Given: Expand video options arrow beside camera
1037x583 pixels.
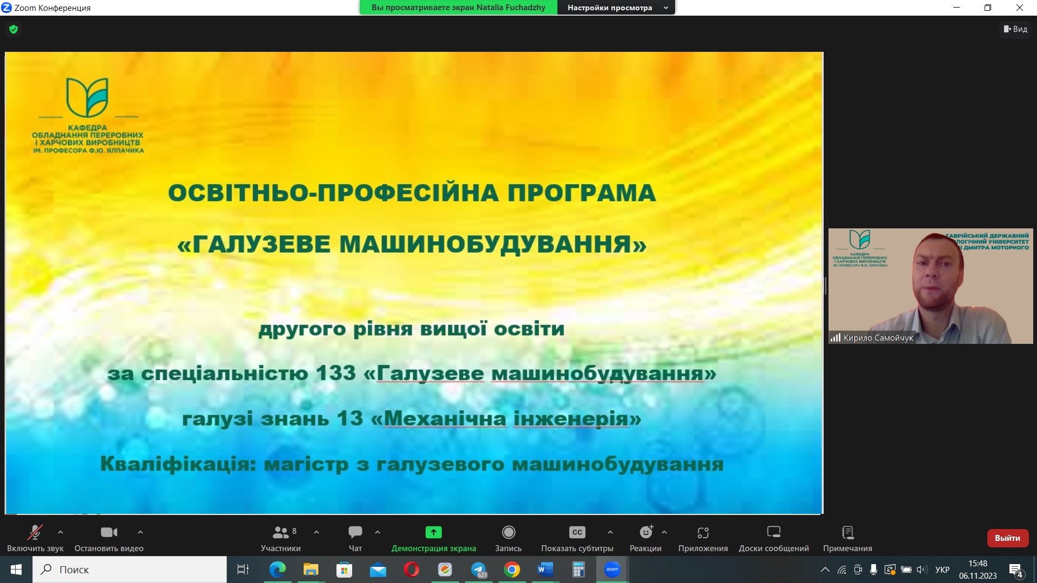Looking at the screenshot, I should [140, 532].
